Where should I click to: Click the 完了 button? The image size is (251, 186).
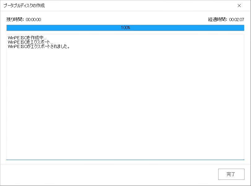click(x=231, y=174)
